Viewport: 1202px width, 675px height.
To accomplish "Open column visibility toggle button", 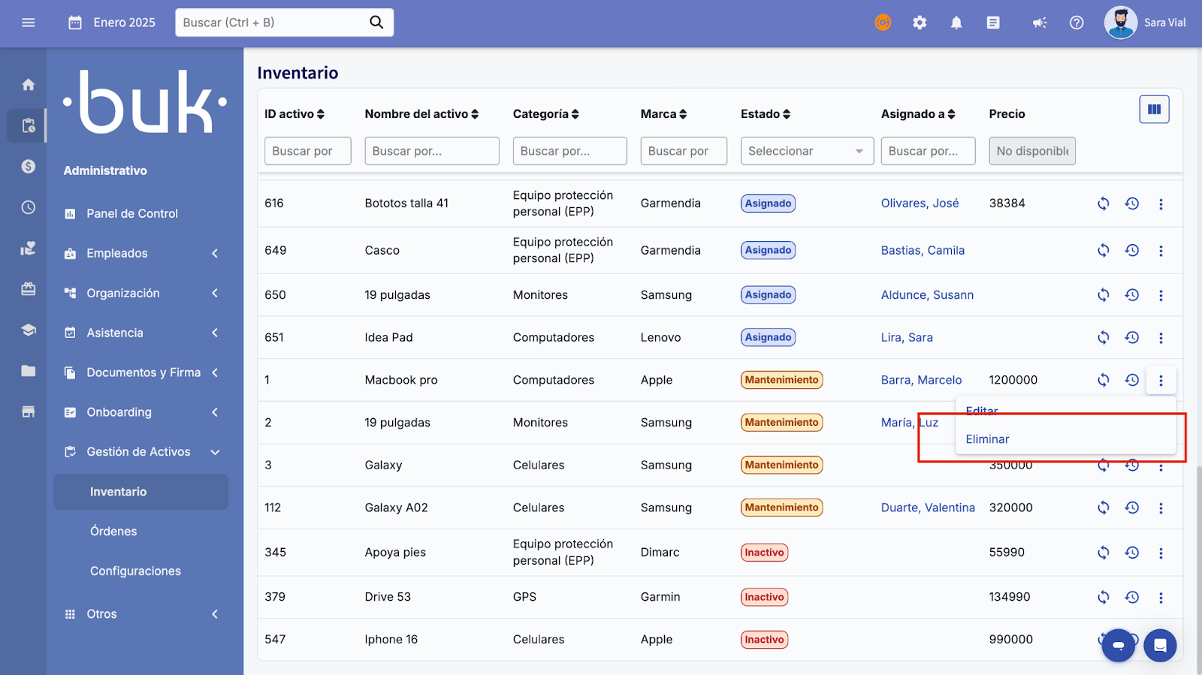I will pos(1154,110).
